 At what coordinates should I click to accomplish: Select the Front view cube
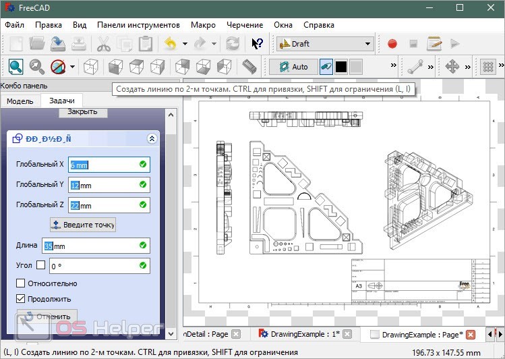coord(115,67)
